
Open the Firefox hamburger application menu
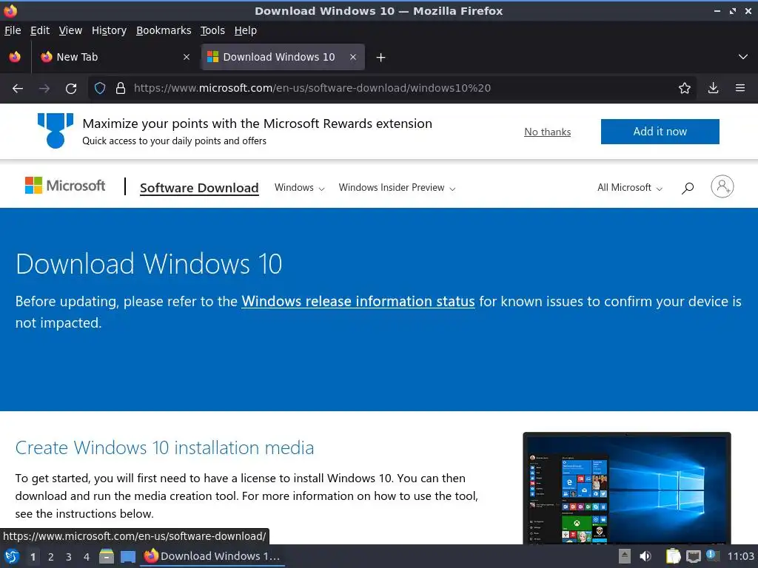(740, 88)
